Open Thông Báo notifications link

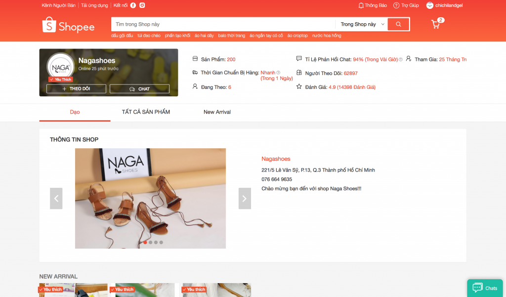pos(376,5)
